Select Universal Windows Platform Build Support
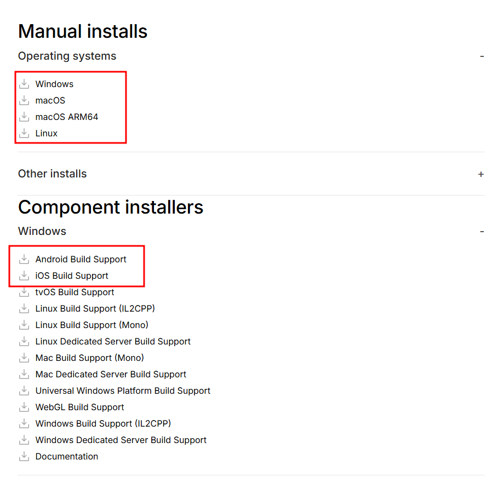This screenshot has height=477, width=504. [123, 390]
